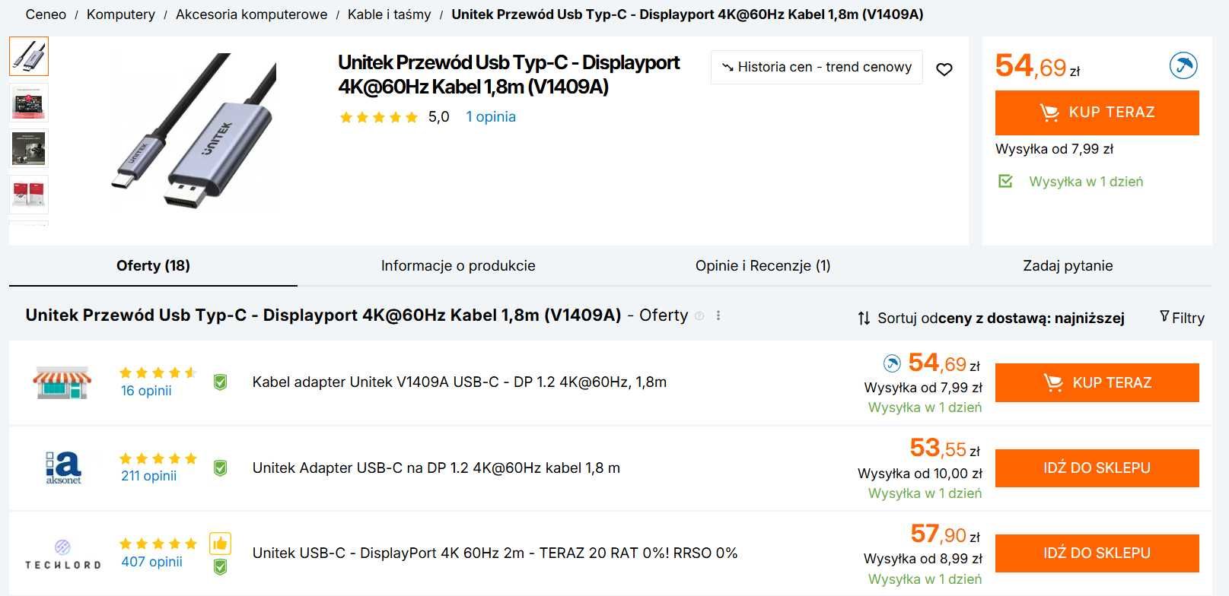Click the star rating above 16 opinii
This screenshot has width=1229, height=596.
pos(158,372)
